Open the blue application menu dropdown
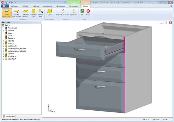 click(x=5, y=6)
